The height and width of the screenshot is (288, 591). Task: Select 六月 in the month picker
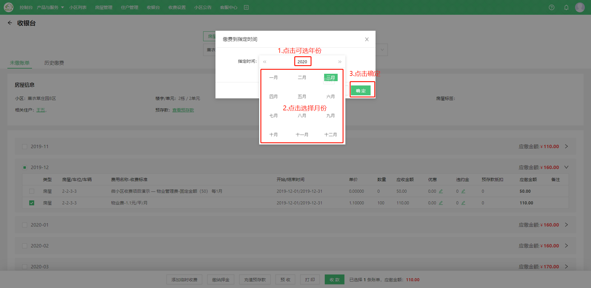[331, 97]
